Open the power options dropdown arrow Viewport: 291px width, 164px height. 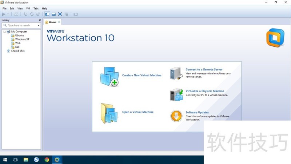(8, 14)
